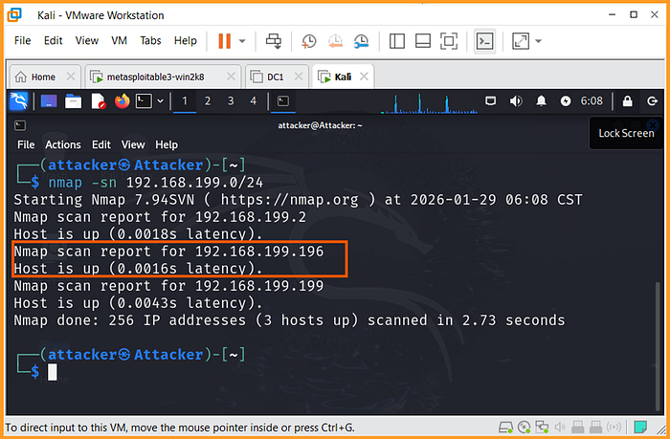This screenshot has width=670, height=439.
Task: Toggle the library sidebar view
Action: click(397, 41)
